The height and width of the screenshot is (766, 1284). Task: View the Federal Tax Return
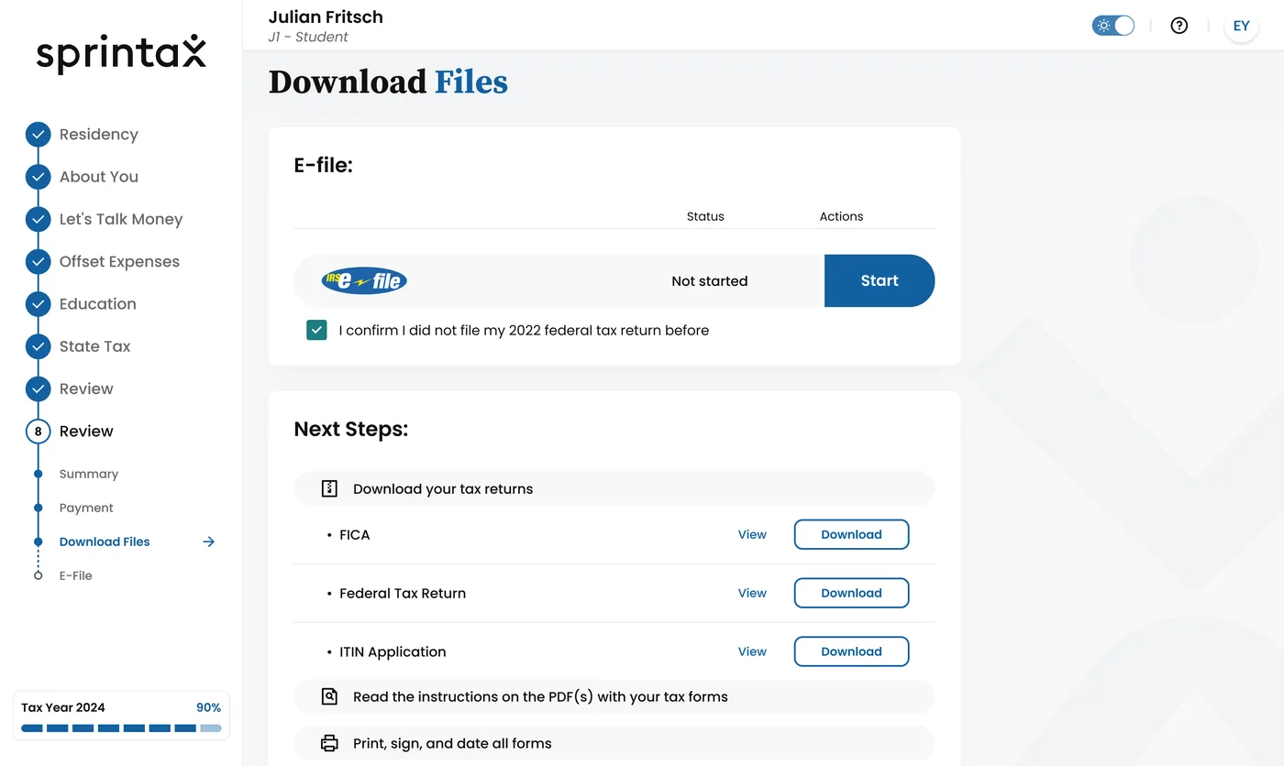(x=752, y=593)
